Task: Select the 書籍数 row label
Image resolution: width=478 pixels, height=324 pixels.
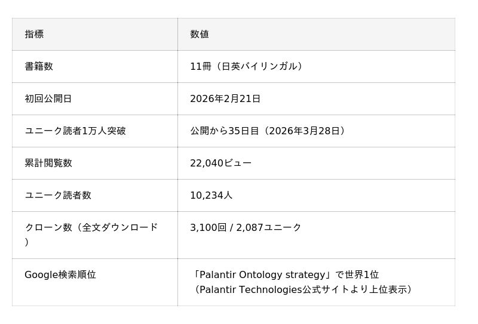Action: [39, 66]
